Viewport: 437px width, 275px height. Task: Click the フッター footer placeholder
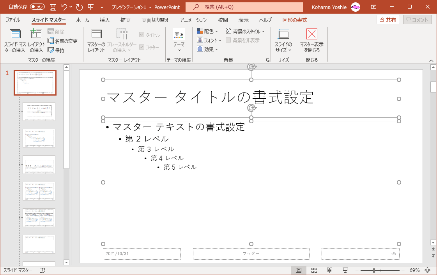pos(251,254)
